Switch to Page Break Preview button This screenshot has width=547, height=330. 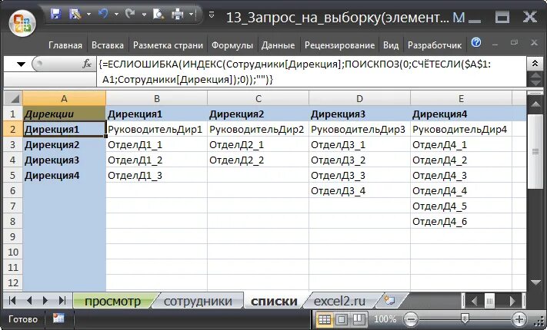[x=358, y=319]
